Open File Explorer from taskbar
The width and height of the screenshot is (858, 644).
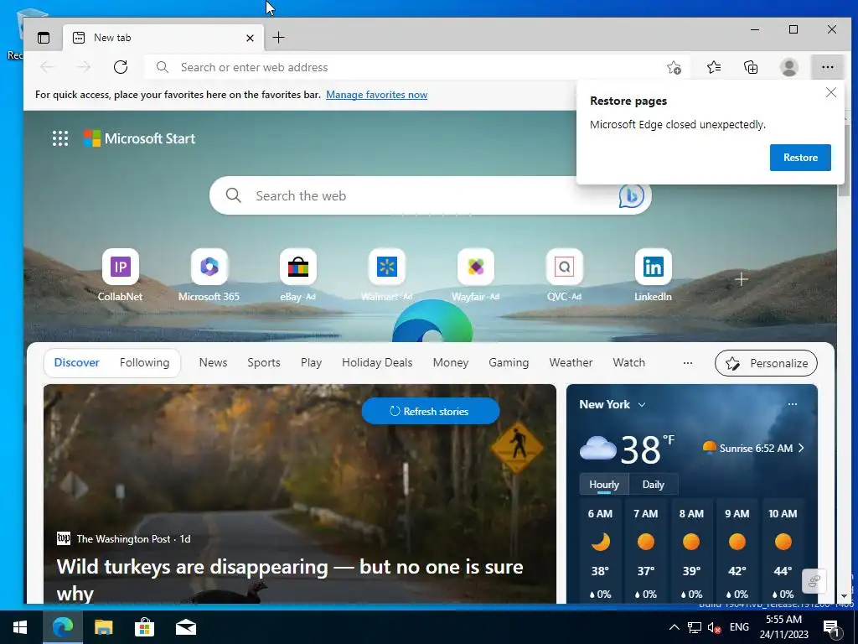[103, 627]
